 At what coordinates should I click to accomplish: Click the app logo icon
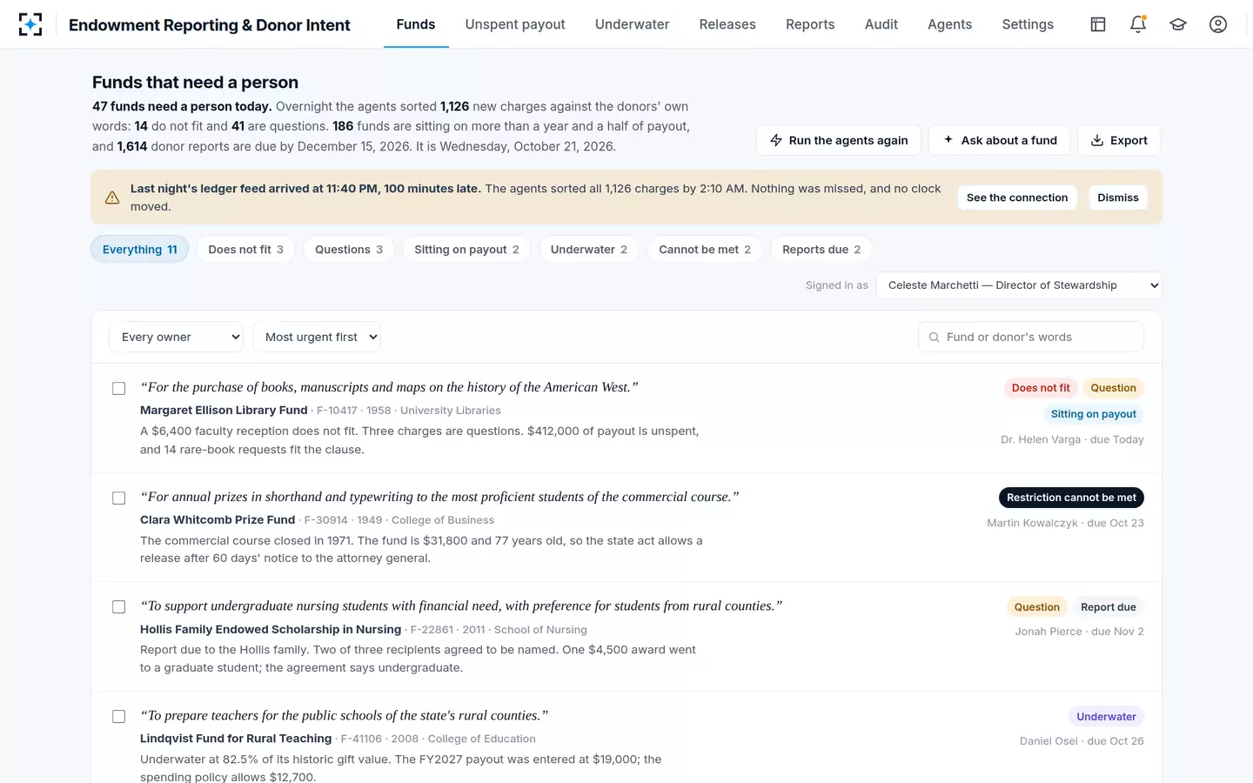30,24
